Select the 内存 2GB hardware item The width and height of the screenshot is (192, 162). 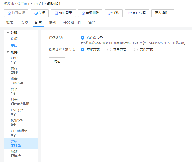point(21,70)
